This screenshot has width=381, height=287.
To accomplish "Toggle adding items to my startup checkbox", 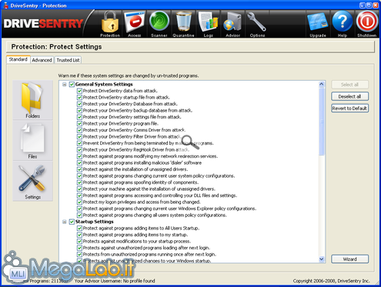I will (79, 235).
